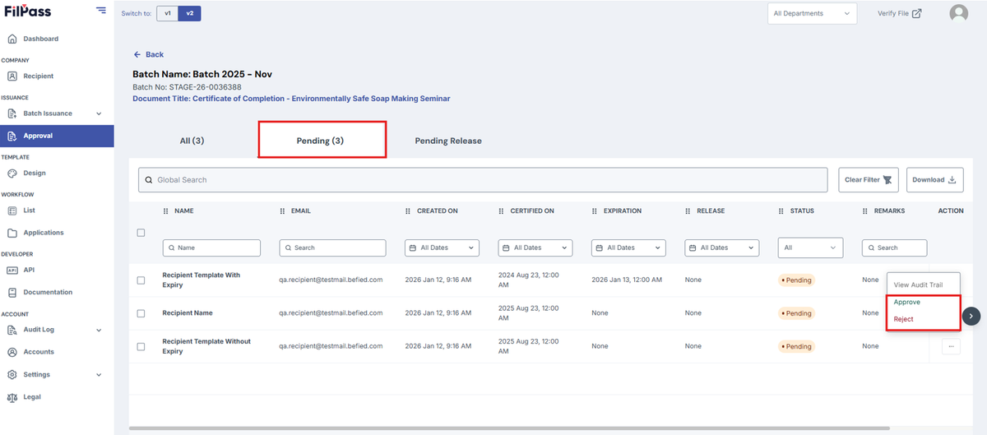Image resolution: width=987 pixels, height=435 pixels.
Task: Open the ellipsis action menu for Recipient Template Without Expiry
Action: pos(951,347)
